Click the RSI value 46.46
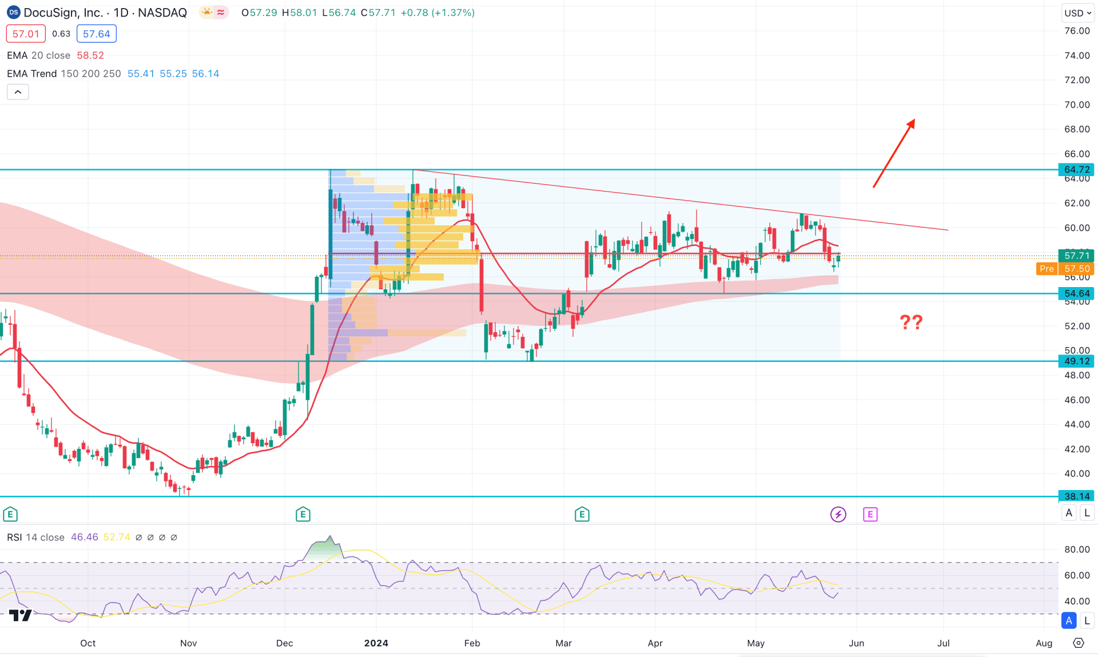The height and width of the screenshot is (657, 1098). (x=85, y=537)
